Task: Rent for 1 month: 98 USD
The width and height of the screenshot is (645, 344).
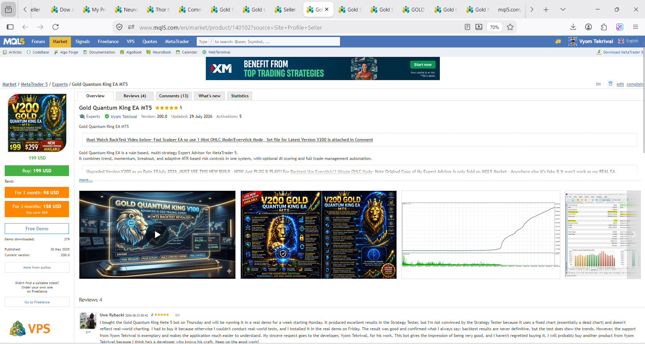Action: pyautogui.click(x=37, y=193)
